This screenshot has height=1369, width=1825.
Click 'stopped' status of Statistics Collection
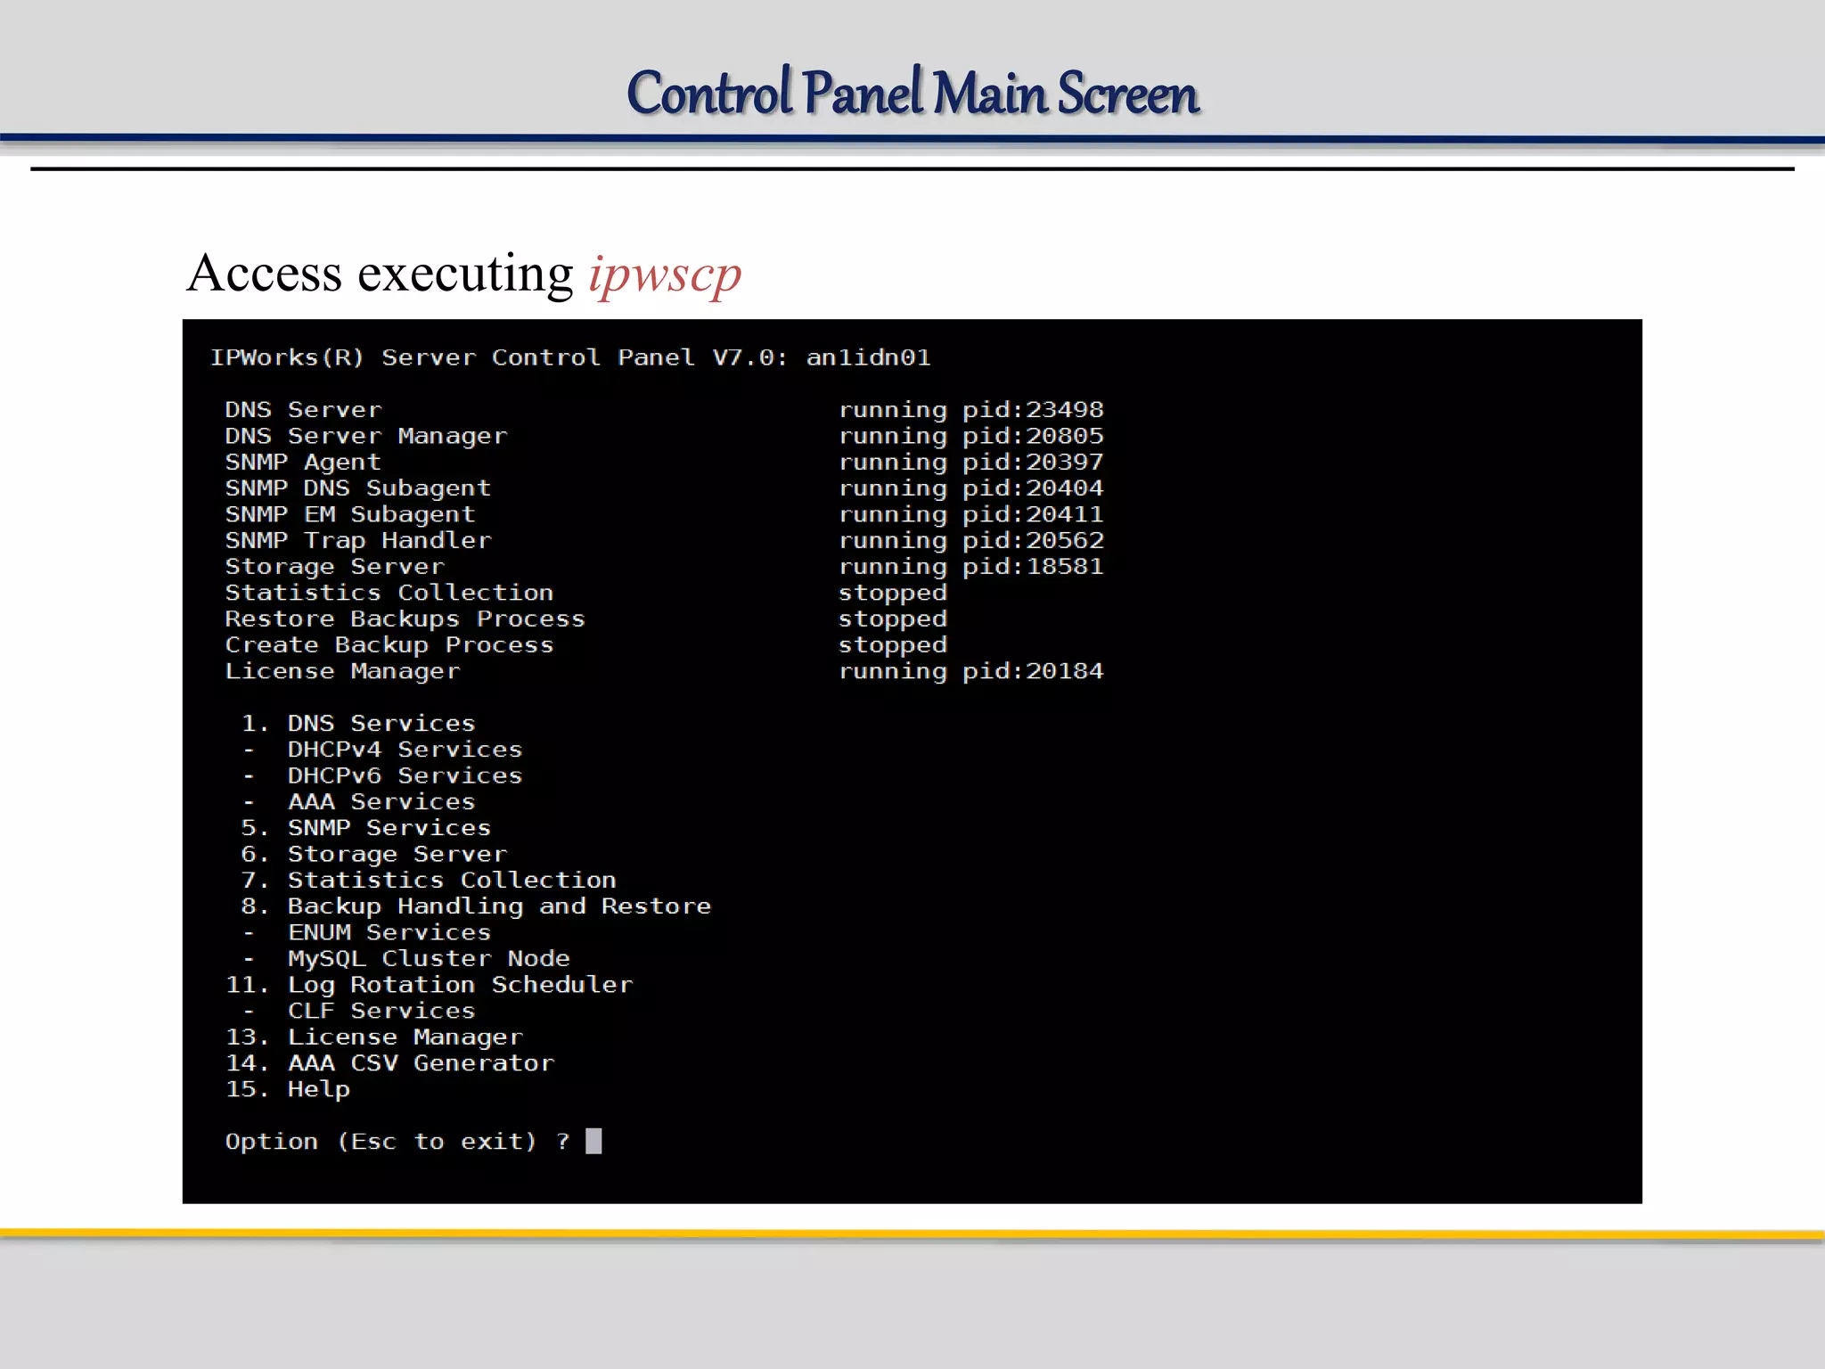(x=893, y=593)
